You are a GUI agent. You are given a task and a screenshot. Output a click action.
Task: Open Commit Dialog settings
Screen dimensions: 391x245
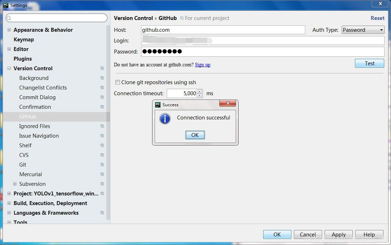coord(37,97)
